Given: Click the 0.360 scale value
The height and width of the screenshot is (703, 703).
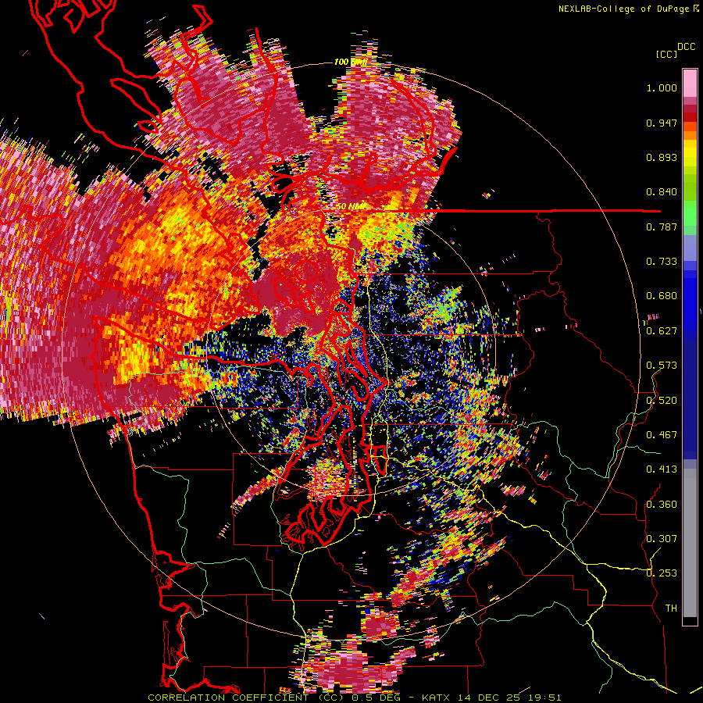Looking at the screenshot, I should tap(662, 505).
